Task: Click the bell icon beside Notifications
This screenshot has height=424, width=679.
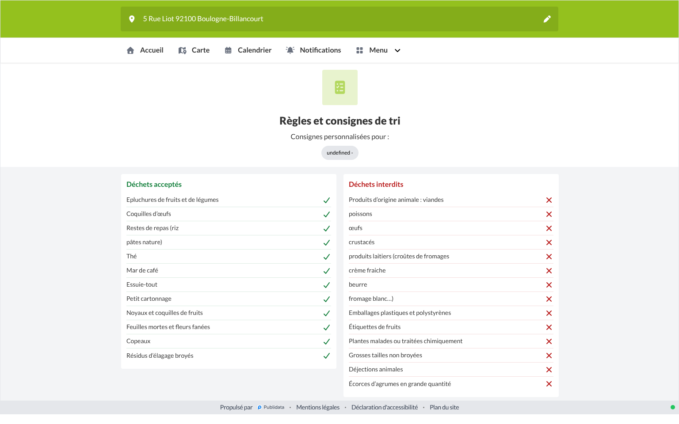Action: click(290, 50)
